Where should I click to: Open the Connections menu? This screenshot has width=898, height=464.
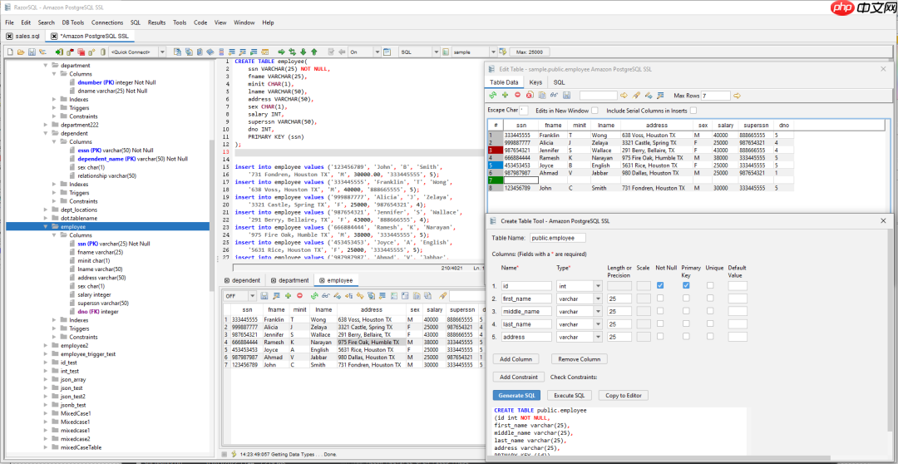(x=107, y=22)
